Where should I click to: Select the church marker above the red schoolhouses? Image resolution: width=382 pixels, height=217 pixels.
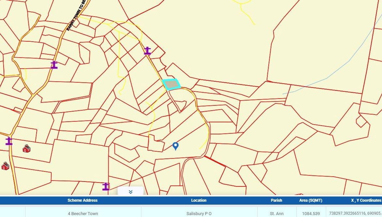[9, 141]
